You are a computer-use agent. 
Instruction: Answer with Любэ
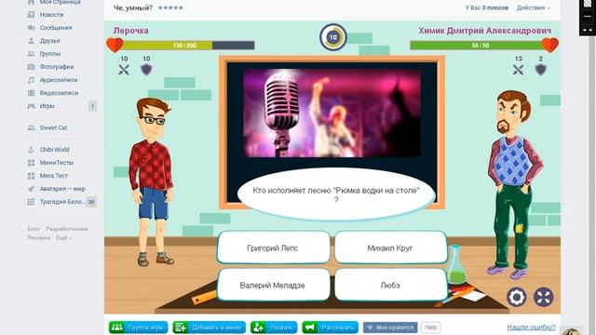tap(390, 285)
